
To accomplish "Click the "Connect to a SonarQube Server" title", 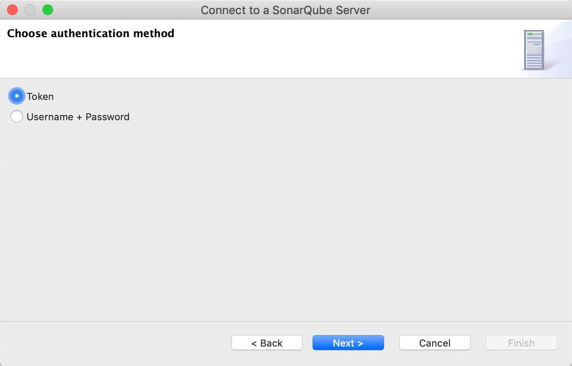I will coord(286,10).
